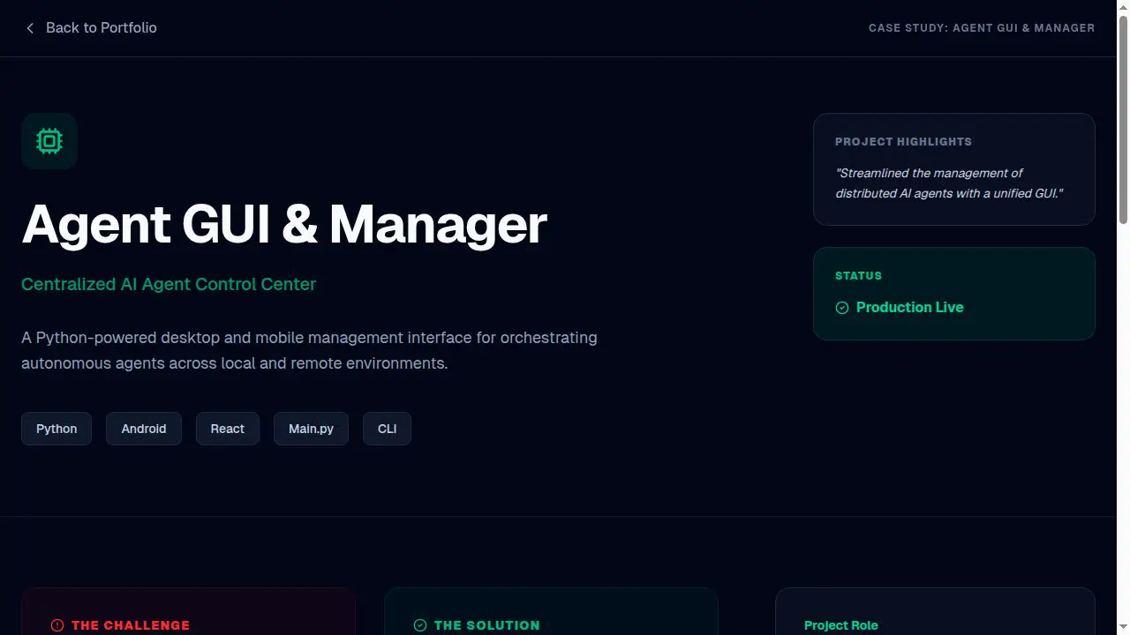Click the Agent GUI & Manager heading
This screenshot has height=635, width=1130.
pos(284,224)
